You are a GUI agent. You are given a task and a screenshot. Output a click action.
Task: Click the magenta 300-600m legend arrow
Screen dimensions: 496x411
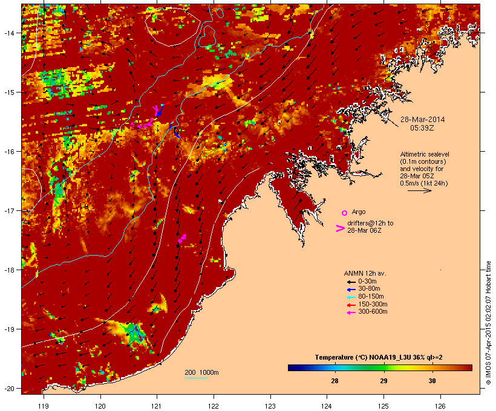[351, 312]
